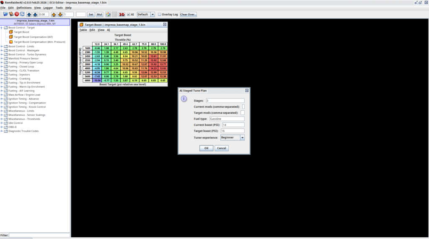429x239 pixels.
Task: Open the Definitions menu
Action: pos(24,8)
